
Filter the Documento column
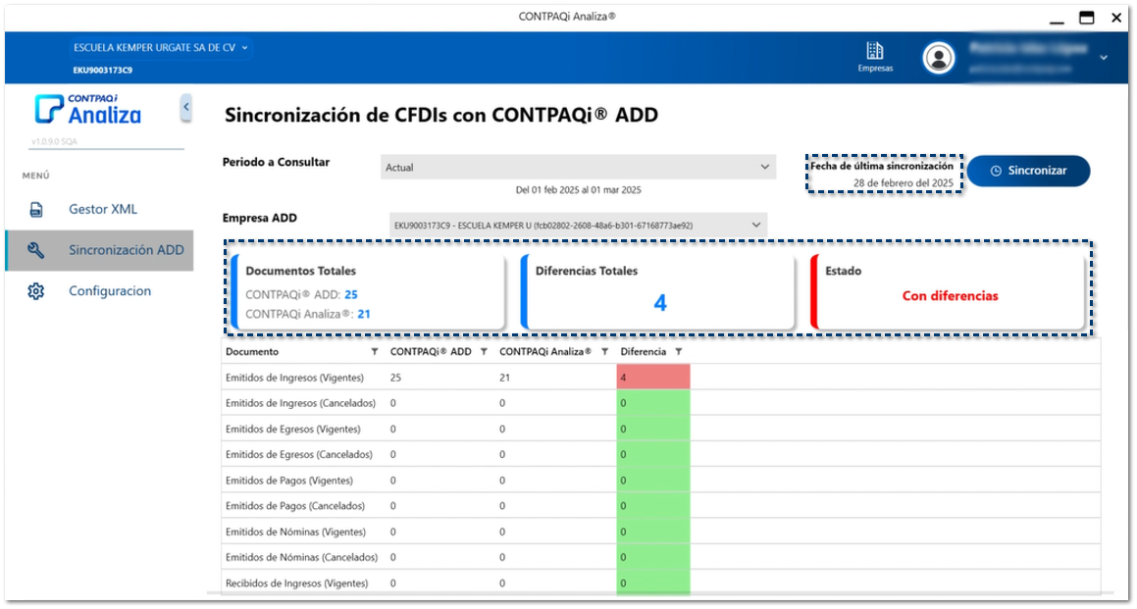click(374, 352)
